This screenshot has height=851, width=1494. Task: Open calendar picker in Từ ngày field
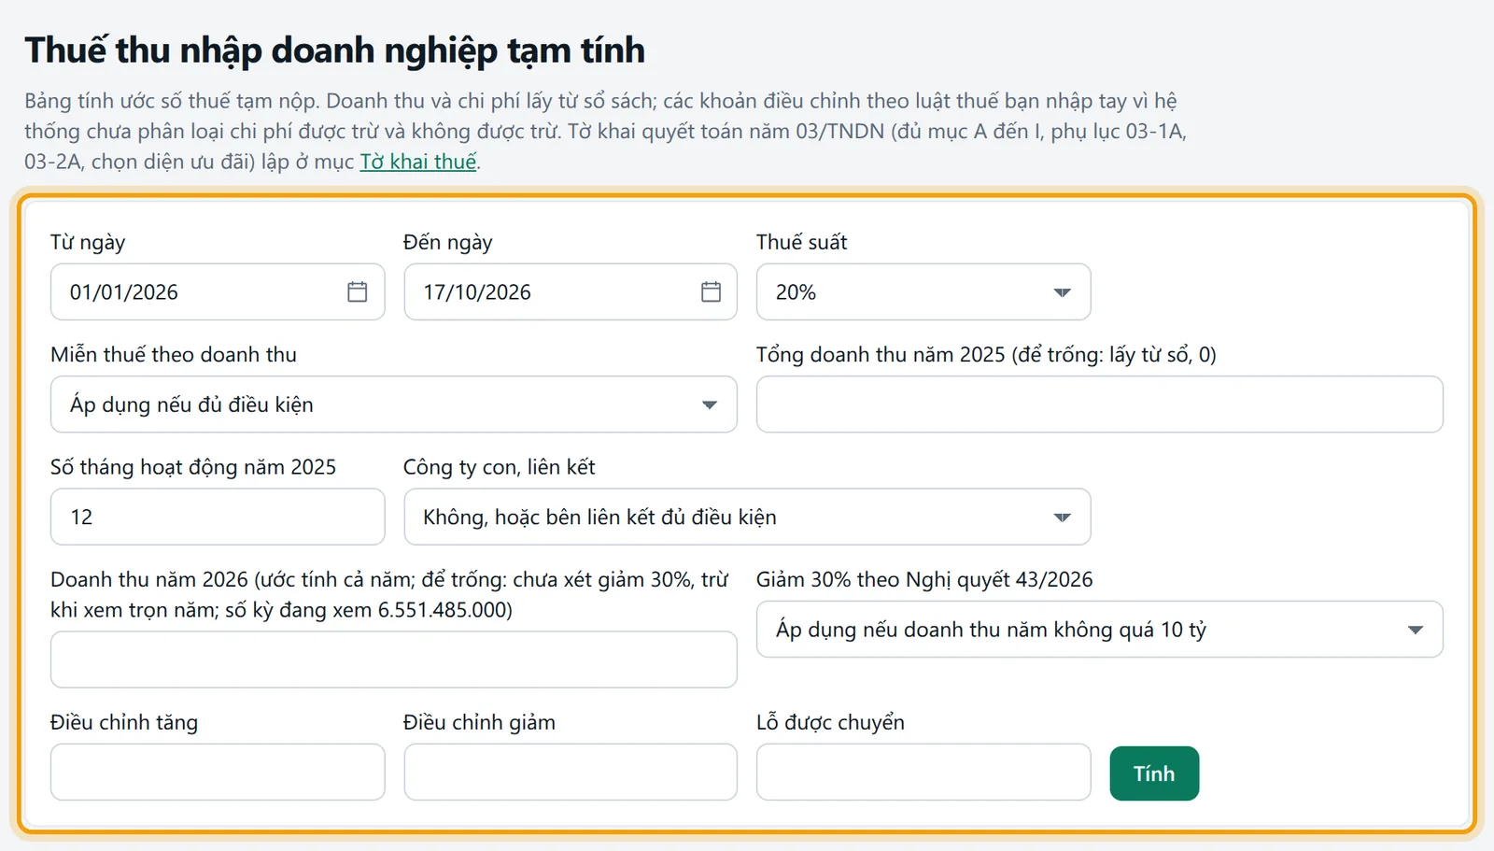coord(357,292)
